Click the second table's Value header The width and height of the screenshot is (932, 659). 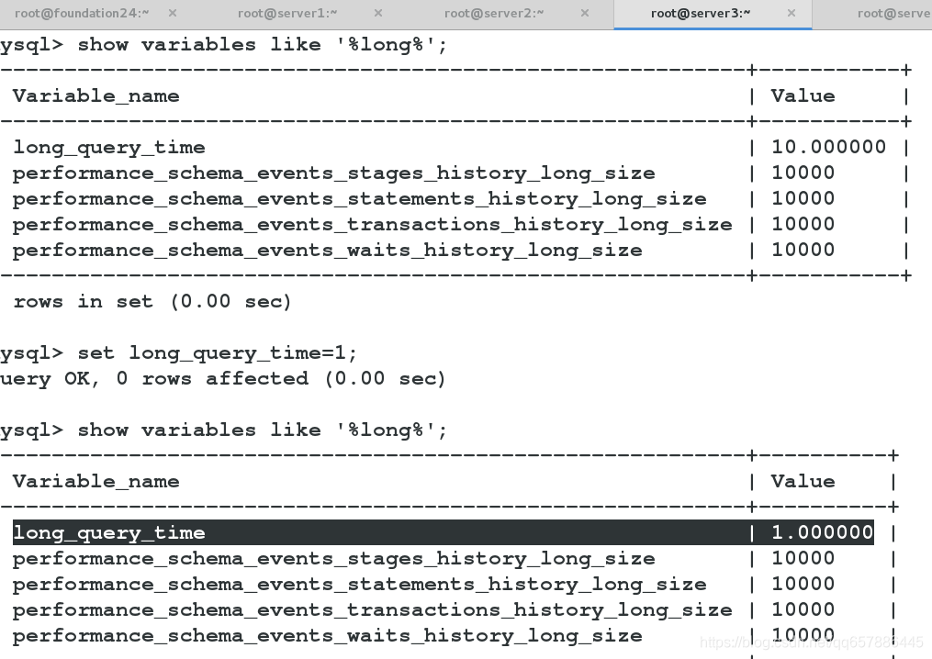803,481
